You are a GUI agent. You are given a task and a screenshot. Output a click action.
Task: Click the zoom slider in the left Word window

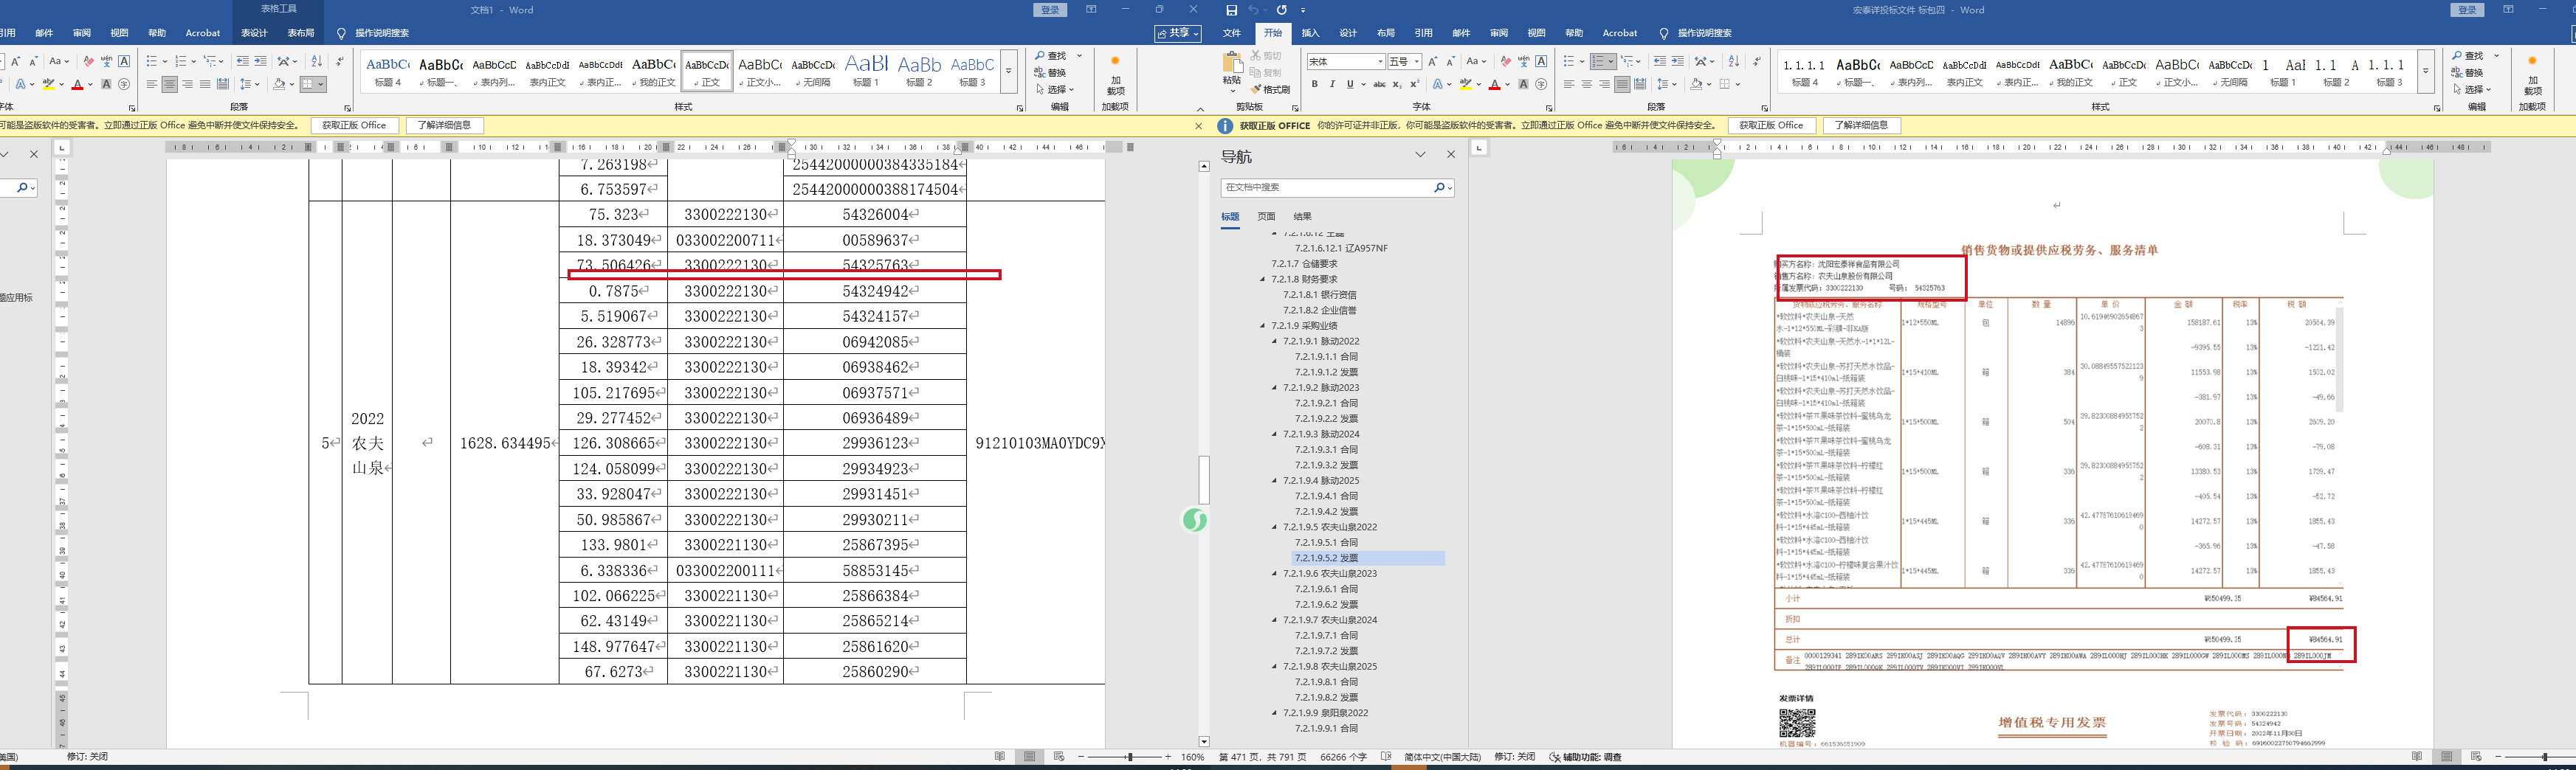tap(1130, 757)
